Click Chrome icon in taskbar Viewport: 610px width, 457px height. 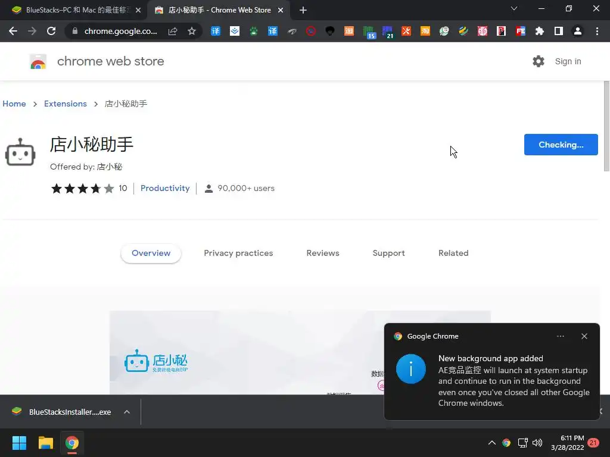[x=72, y=443]
